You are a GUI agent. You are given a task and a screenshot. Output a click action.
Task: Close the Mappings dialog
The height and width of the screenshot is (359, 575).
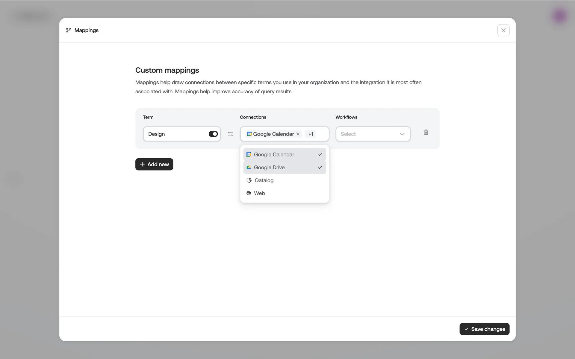click(503, 30)
